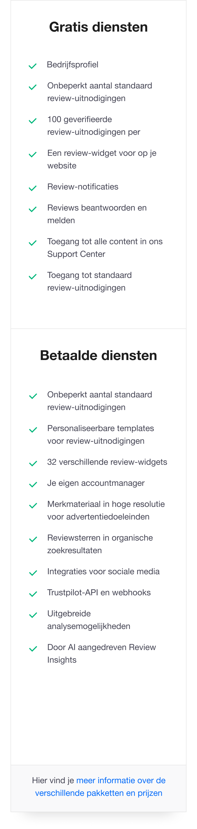The width and height of the screenshot is (197, 829).
Task: Select the checkmark beside Reviews beantwoorden en melden
Action: click(x=33, y=208)
